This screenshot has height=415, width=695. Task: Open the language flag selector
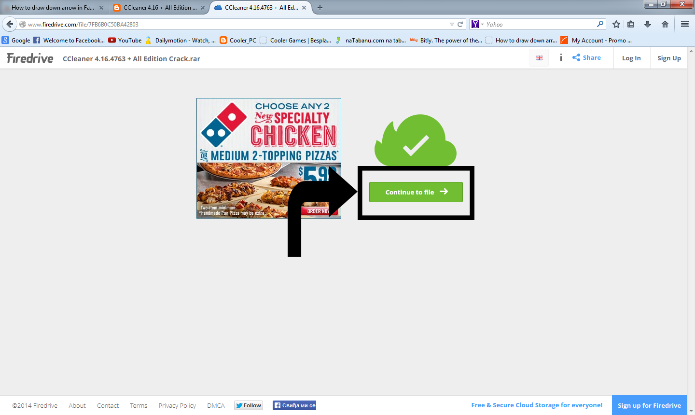539,58
